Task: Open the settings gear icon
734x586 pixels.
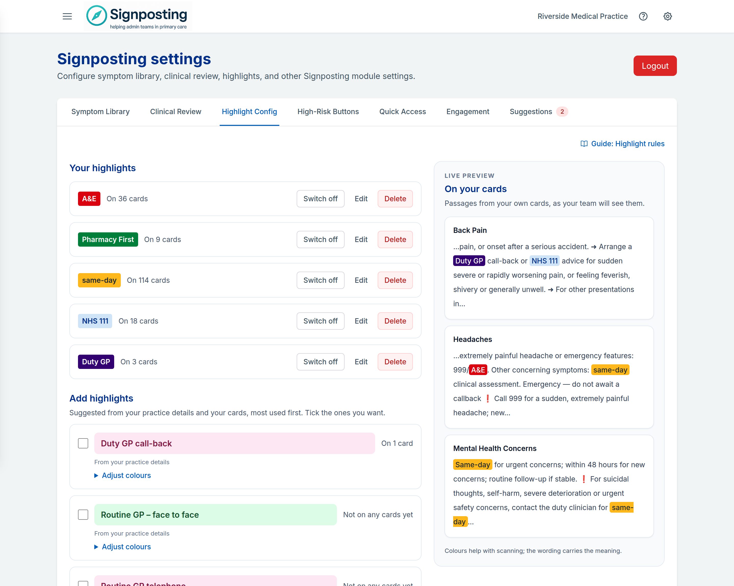Action: pos(668,16)
